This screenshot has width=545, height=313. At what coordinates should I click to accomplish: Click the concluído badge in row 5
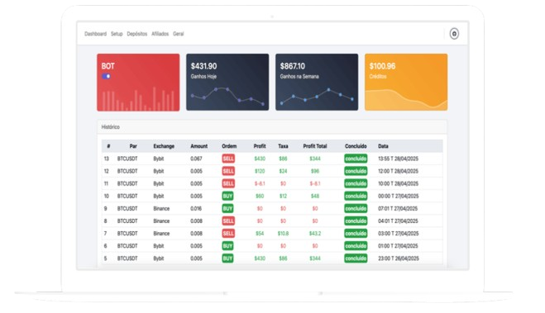tap(356, 258)
